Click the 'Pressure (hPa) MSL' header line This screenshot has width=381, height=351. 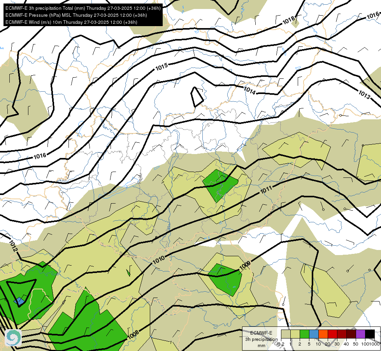point(76,15)
